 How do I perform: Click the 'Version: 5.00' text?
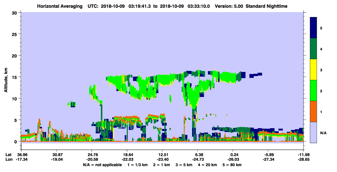coord(228,6)
